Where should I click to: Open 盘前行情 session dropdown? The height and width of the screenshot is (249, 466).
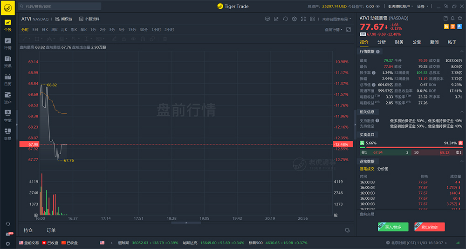(x=334, y=30)
